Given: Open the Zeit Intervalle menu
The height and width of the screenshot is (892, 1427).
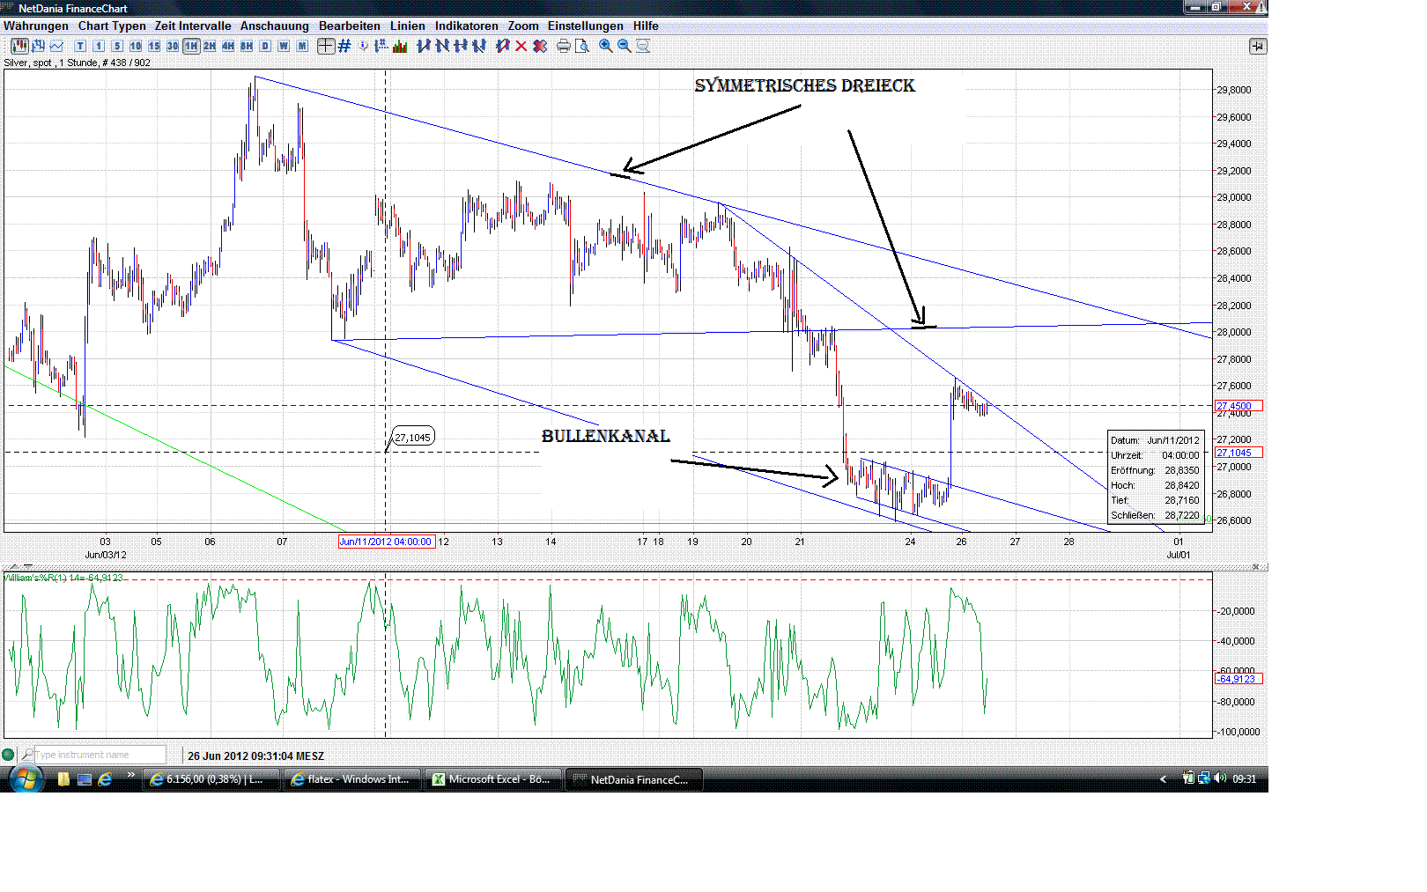Looking at the screenshot, I should [193, 26].
